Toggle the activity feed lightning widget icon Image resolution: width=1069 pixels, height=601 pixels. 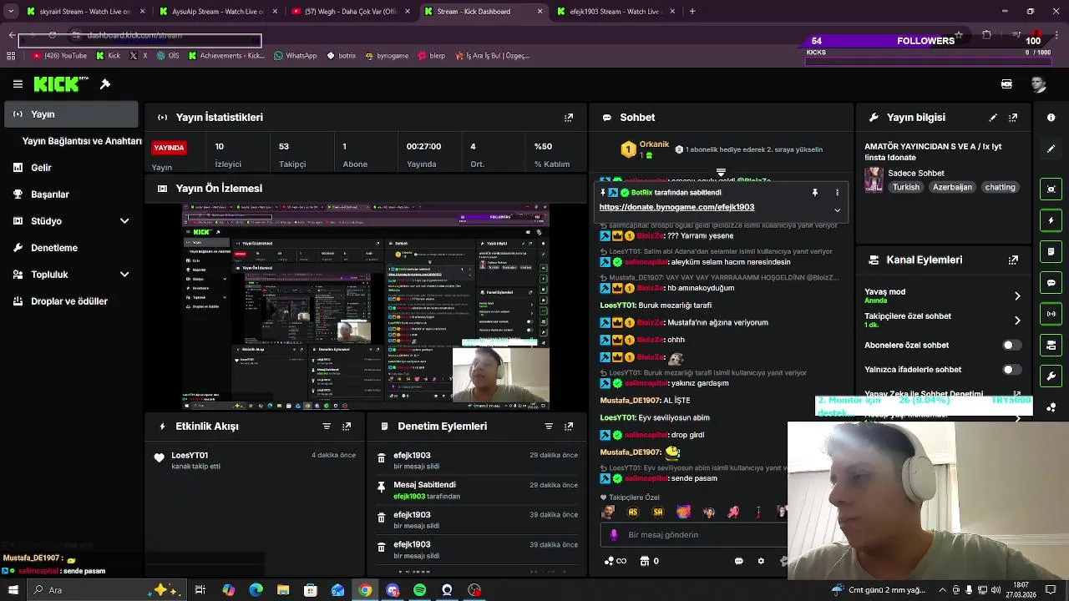coord(1051,220)
